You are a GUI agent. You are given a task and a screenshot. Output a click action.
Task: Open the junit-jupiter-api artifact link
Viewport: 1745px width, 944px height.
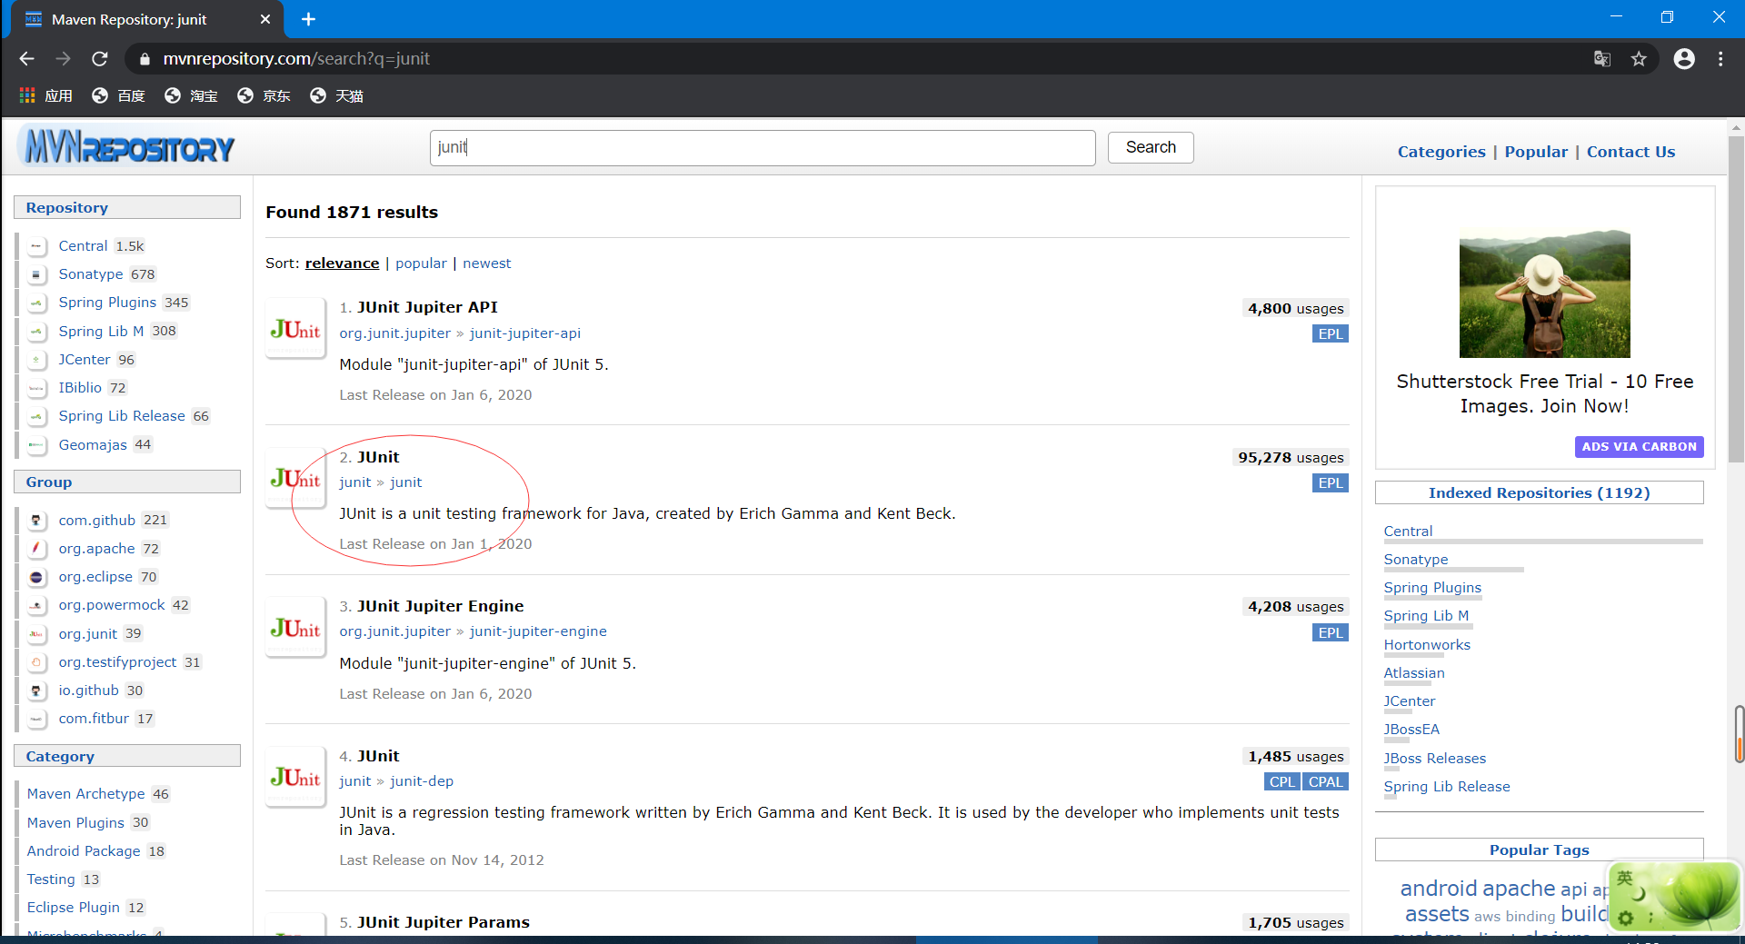[x=524, y=333]
